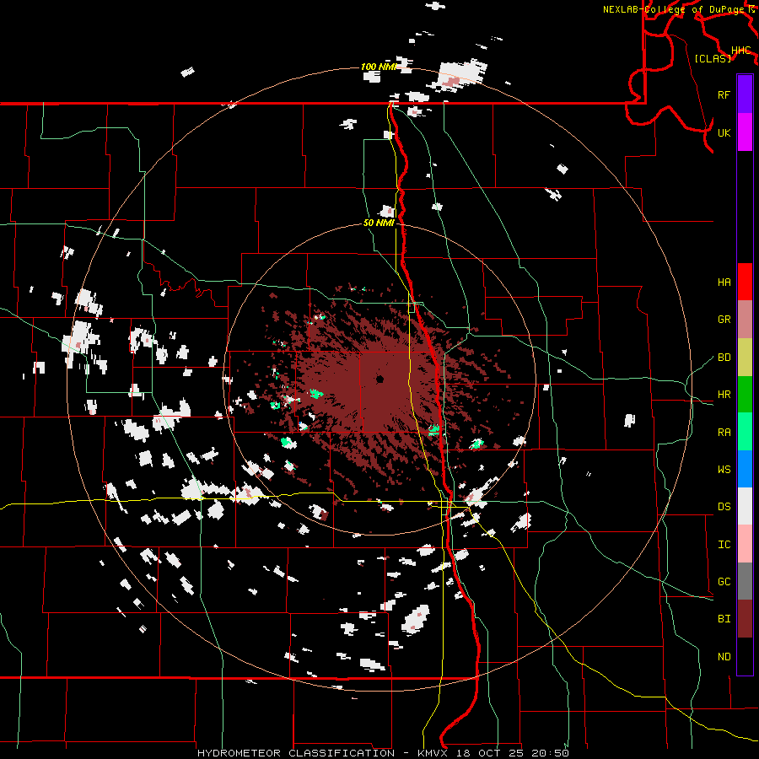Click the DS legend label
Viewport: 759px width, 759px height.
pyautogui.click(x=724, y=507)
